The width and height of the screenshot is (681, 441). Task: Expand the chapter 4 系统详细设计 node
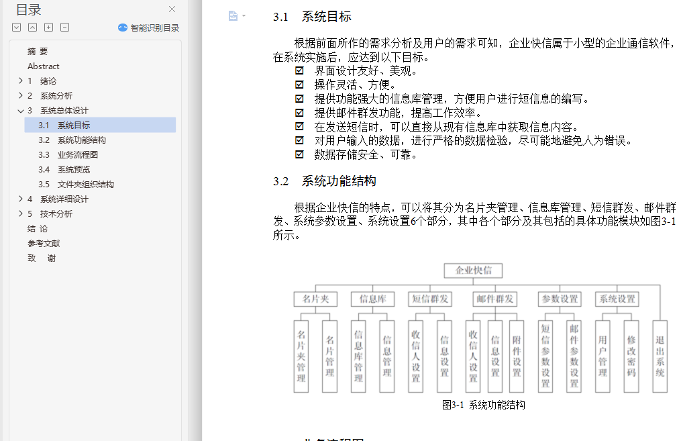click(x=20, y=199)
